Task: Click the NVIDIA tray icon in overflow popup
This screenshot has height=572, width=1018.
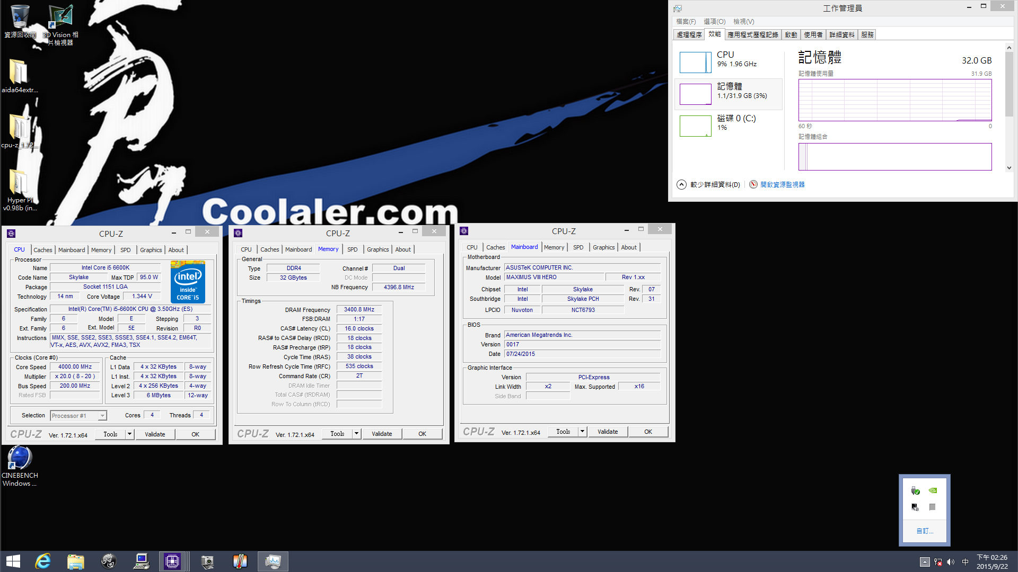Action: 933,490
